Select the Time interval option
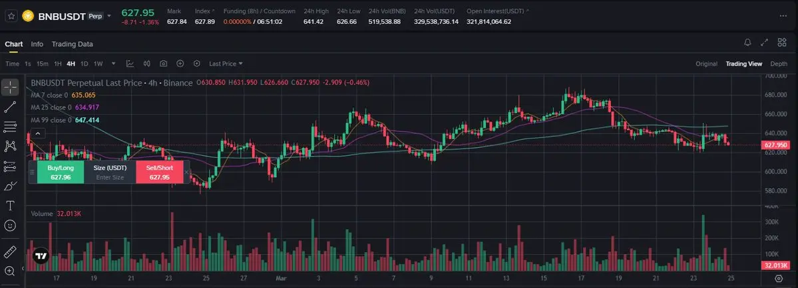798x288 pixels. pos(12,64)
